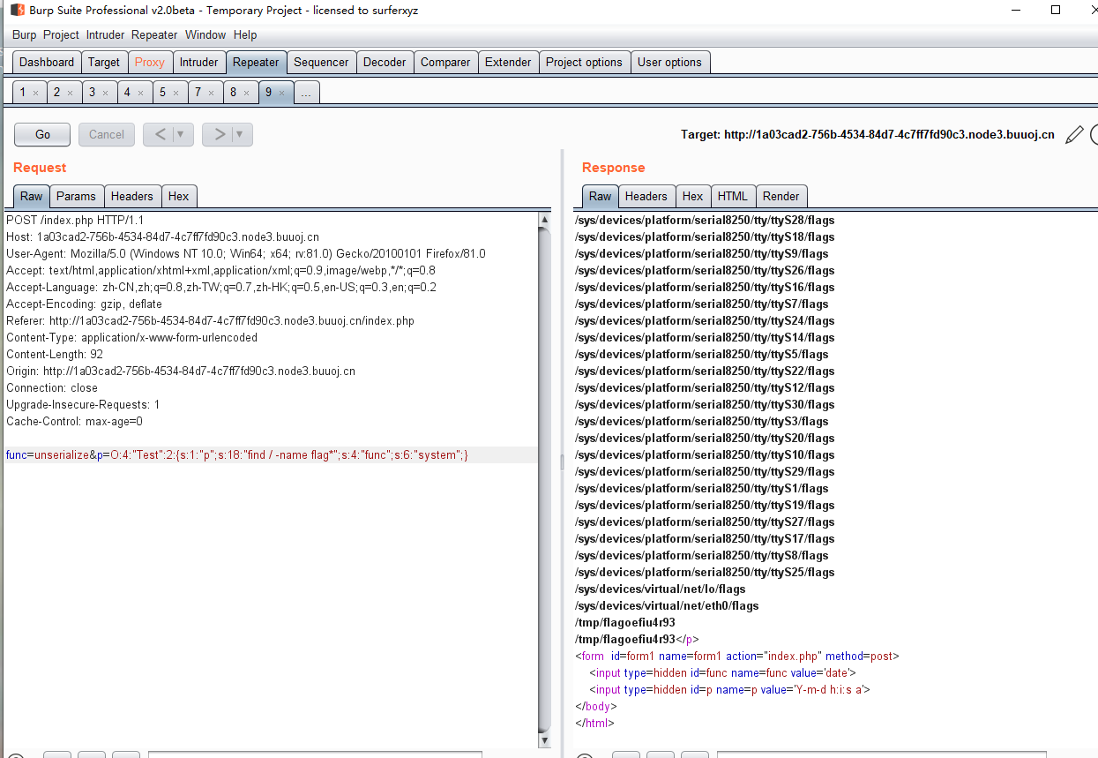This screenshot has height=758, width=1098.
Task: Click the first /tmp/flagoefiu4r93 line in response
Action: (625, 622)
